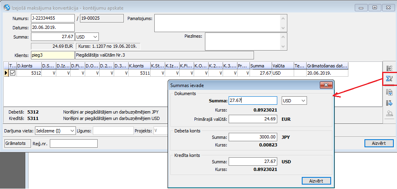397x189 pixels.
Task: Click the Līgums input field
Action: click(113, 131)
